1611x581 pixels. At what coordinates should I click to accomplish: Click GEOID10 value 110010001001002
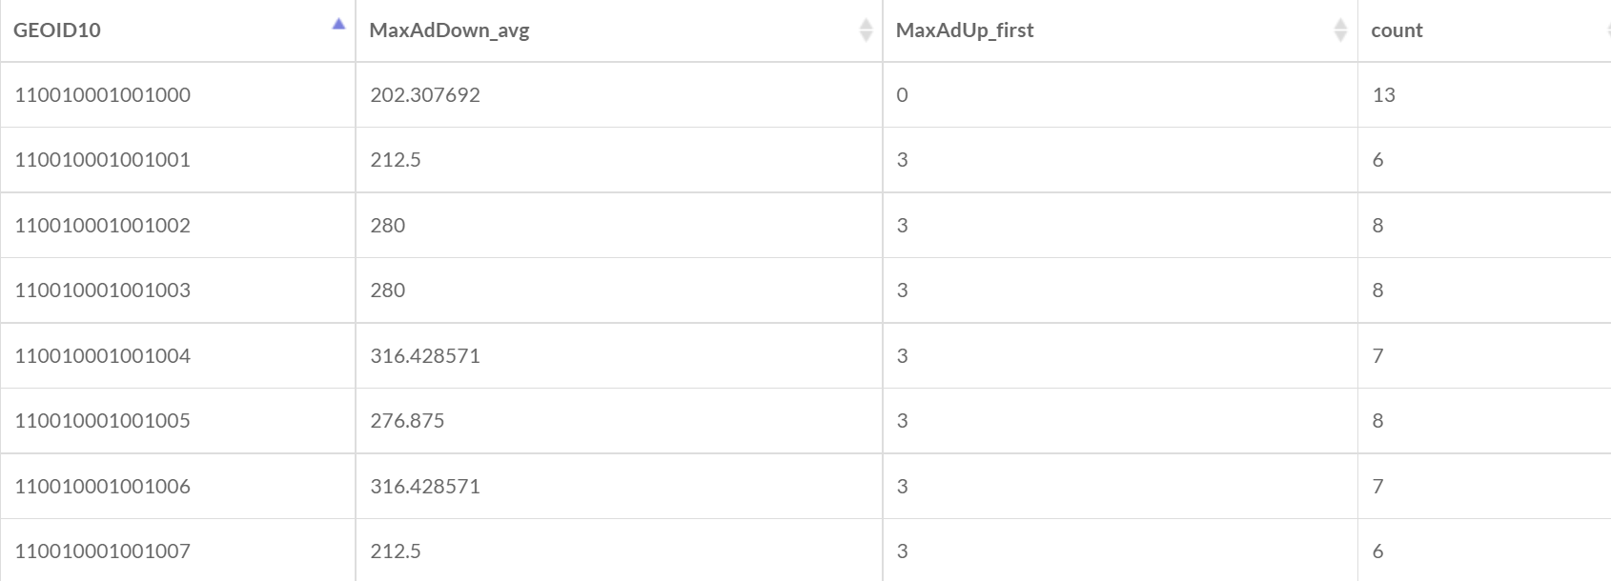(103, 226)
